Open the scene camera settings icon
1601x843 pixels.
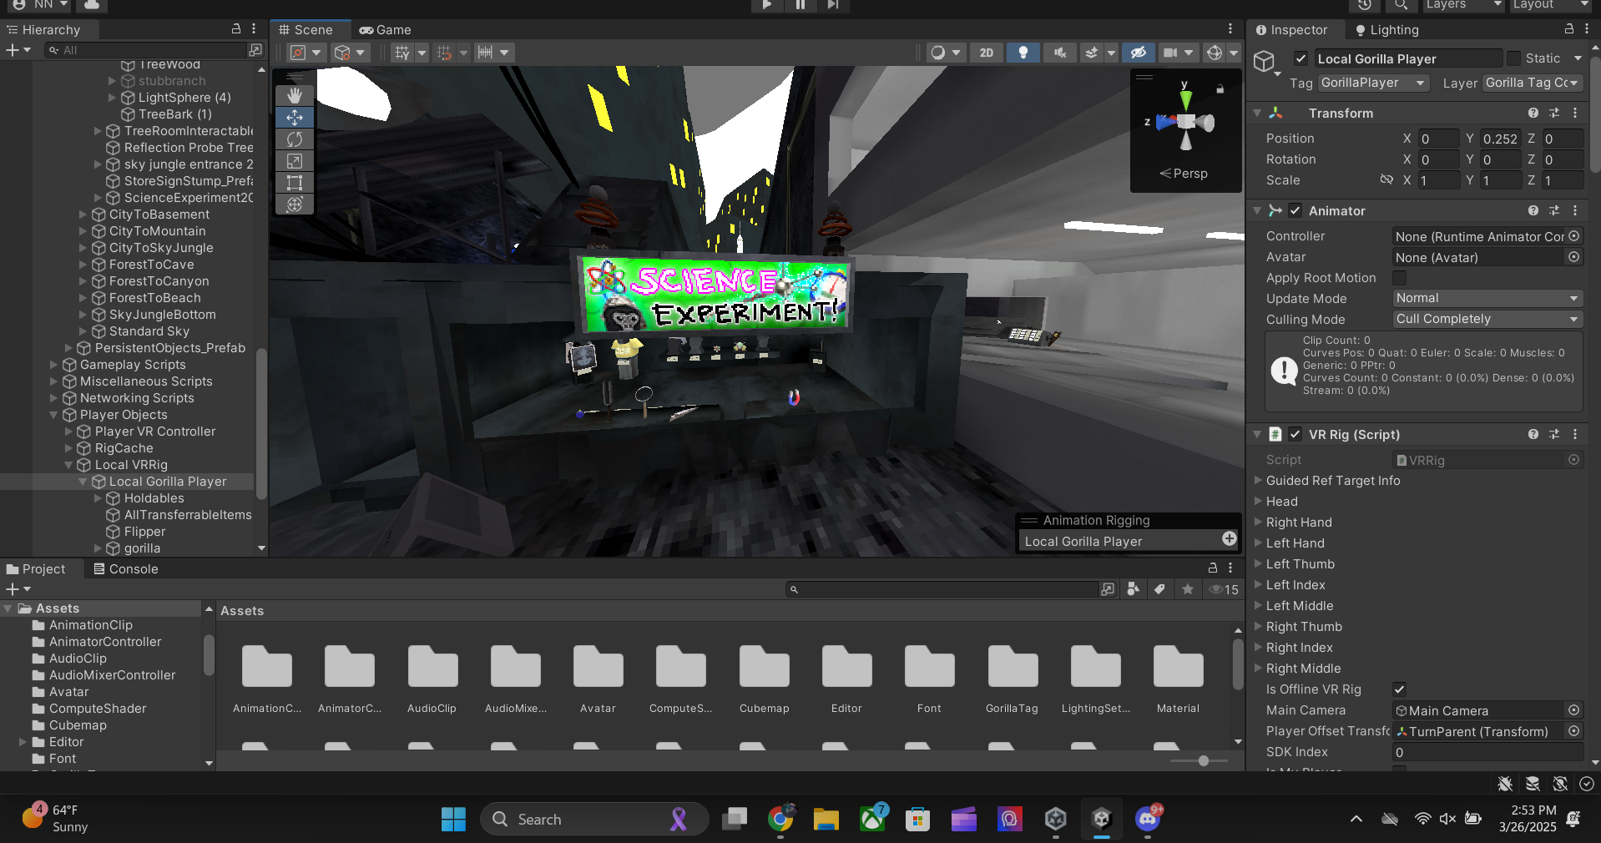(1171, 53)
